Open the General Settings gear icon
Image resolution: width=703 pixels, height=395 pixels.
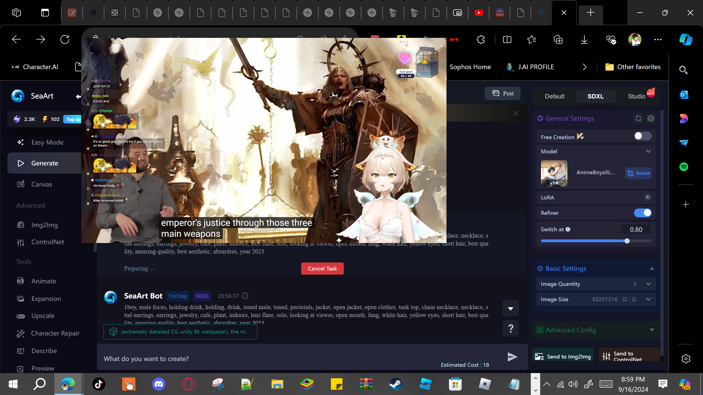point(651,119)
